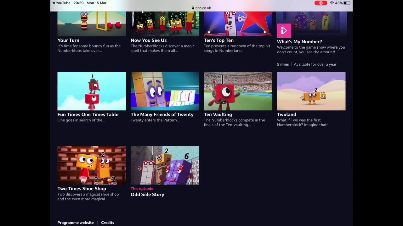This screenshot has height=226, width=403.
Task: Click the Ten Vaulting title
Action: [x=218, y=115]
